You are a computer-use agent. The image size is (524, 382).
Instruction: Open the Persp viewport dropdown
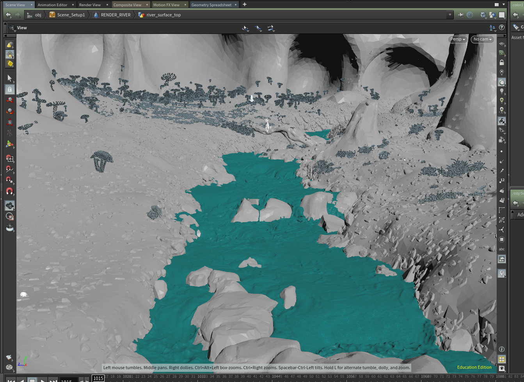coord(457,39)
